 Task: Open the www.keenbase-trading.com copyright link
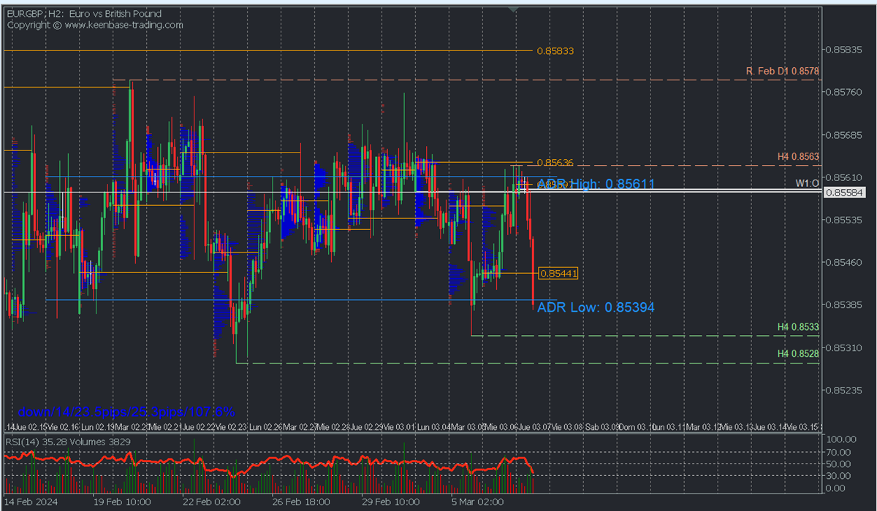(x=124, y=25)
